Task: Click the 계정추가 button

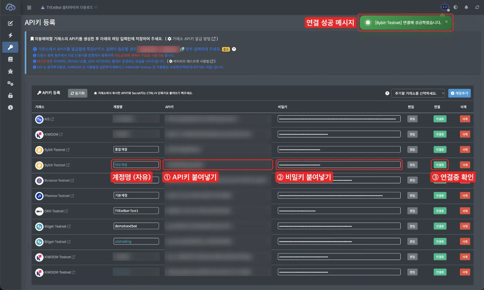Action: tap(460, 93)
